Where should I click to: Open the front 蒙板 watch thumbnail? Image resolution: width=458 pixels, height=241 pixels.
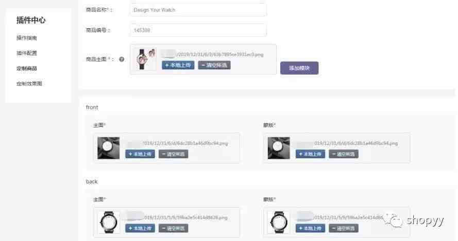coord(279,148)
